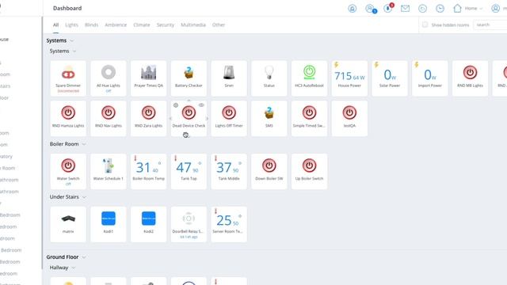
Task: Toggle the Down Boiler SW power button
Action: click(269, 165)
